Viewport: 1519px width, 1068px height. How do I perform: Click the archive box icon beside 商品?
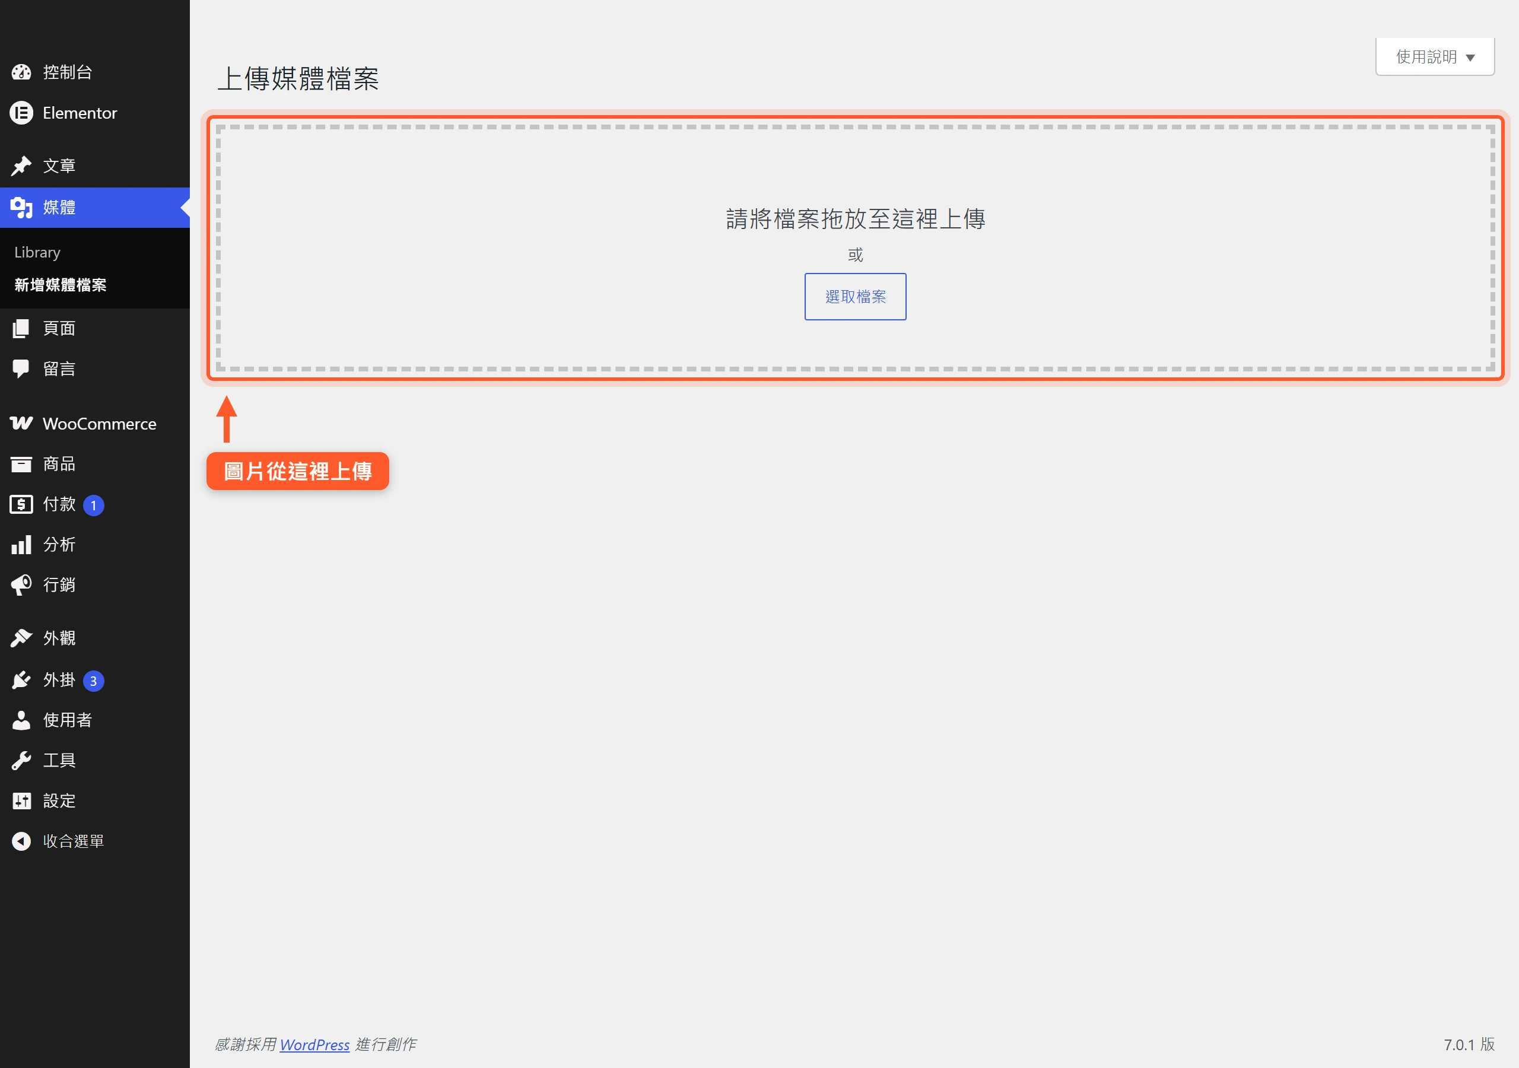point(21,465)
